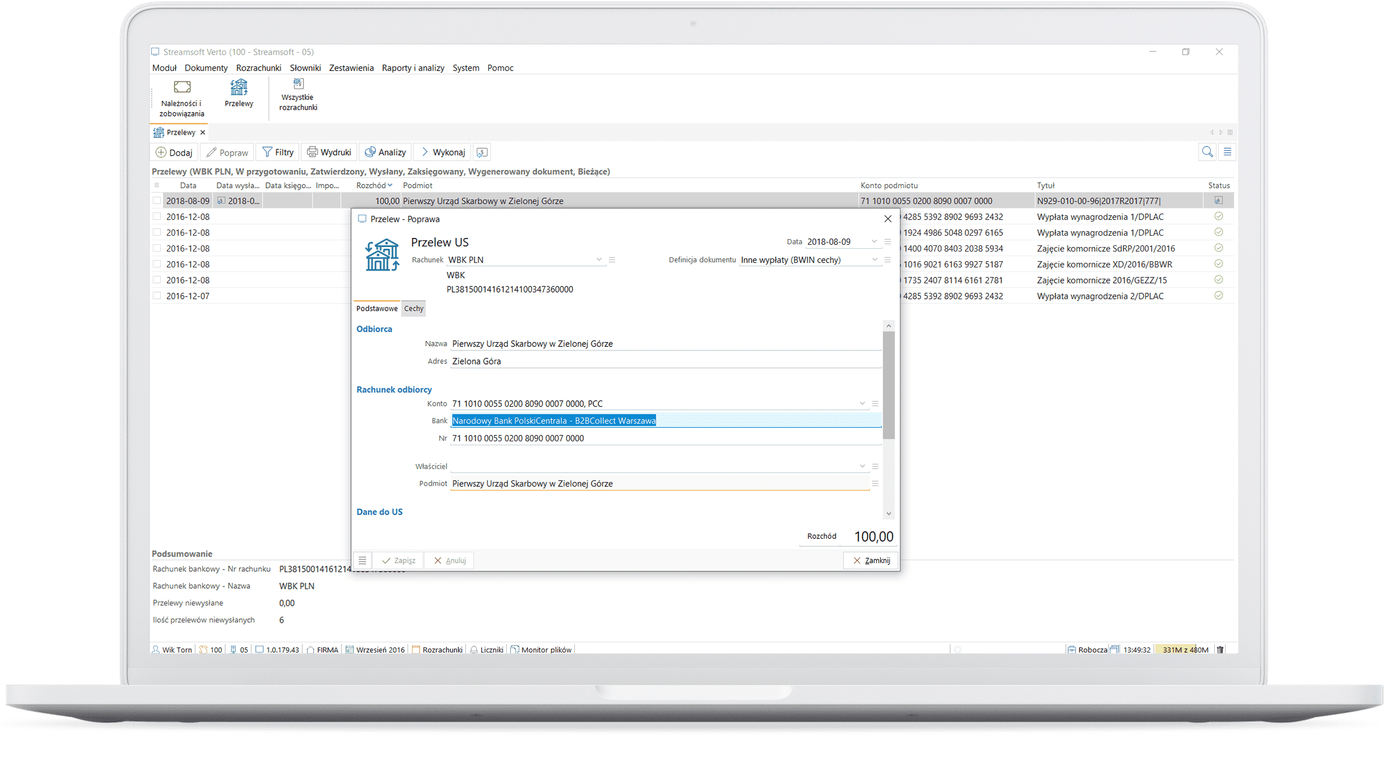Click the Wykonaj execute button
The width and height of the screenshot is (1392, 757).
[443, 152]
